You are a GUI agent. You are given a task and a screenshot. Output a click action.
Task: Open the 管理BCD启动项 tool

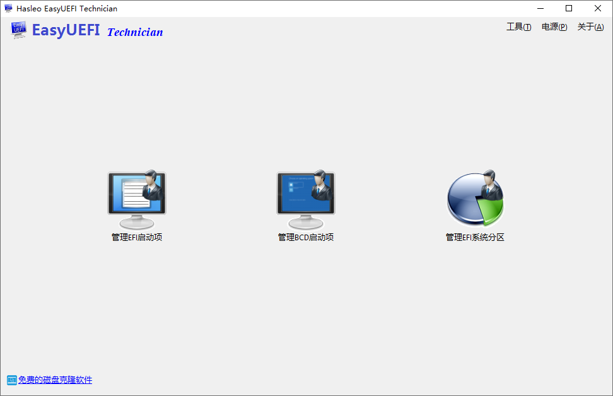coord(305,197)
